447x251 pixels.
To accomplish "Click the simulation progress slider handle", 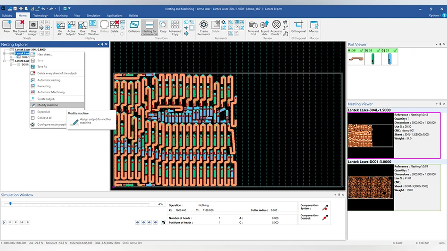I will (x=10, y=204).
